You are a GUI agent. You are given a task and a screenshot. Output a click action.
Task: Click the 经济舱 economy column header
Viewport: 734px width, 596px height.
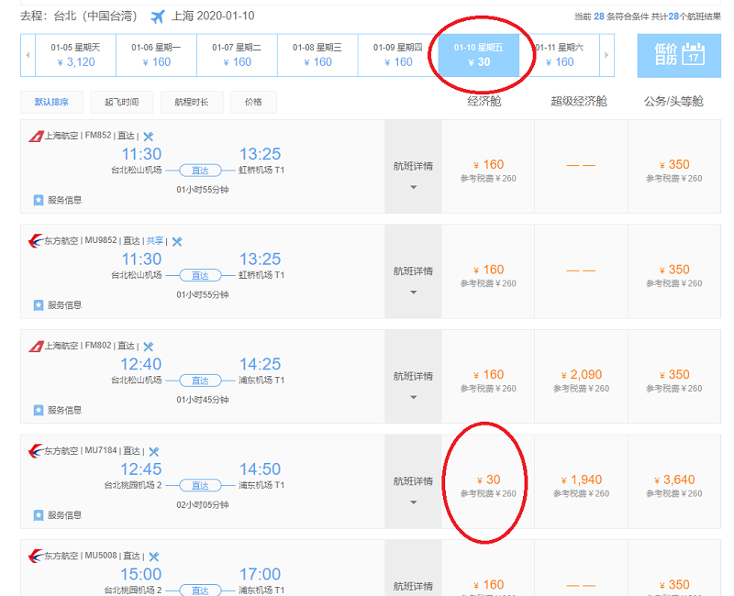coord(484,101)
